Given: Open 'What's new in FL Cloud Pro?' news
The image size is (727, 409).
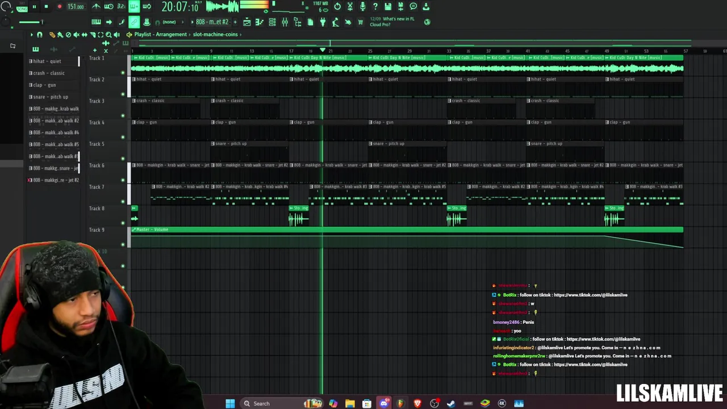Looking at the screenshot, I should click(392, 22).
